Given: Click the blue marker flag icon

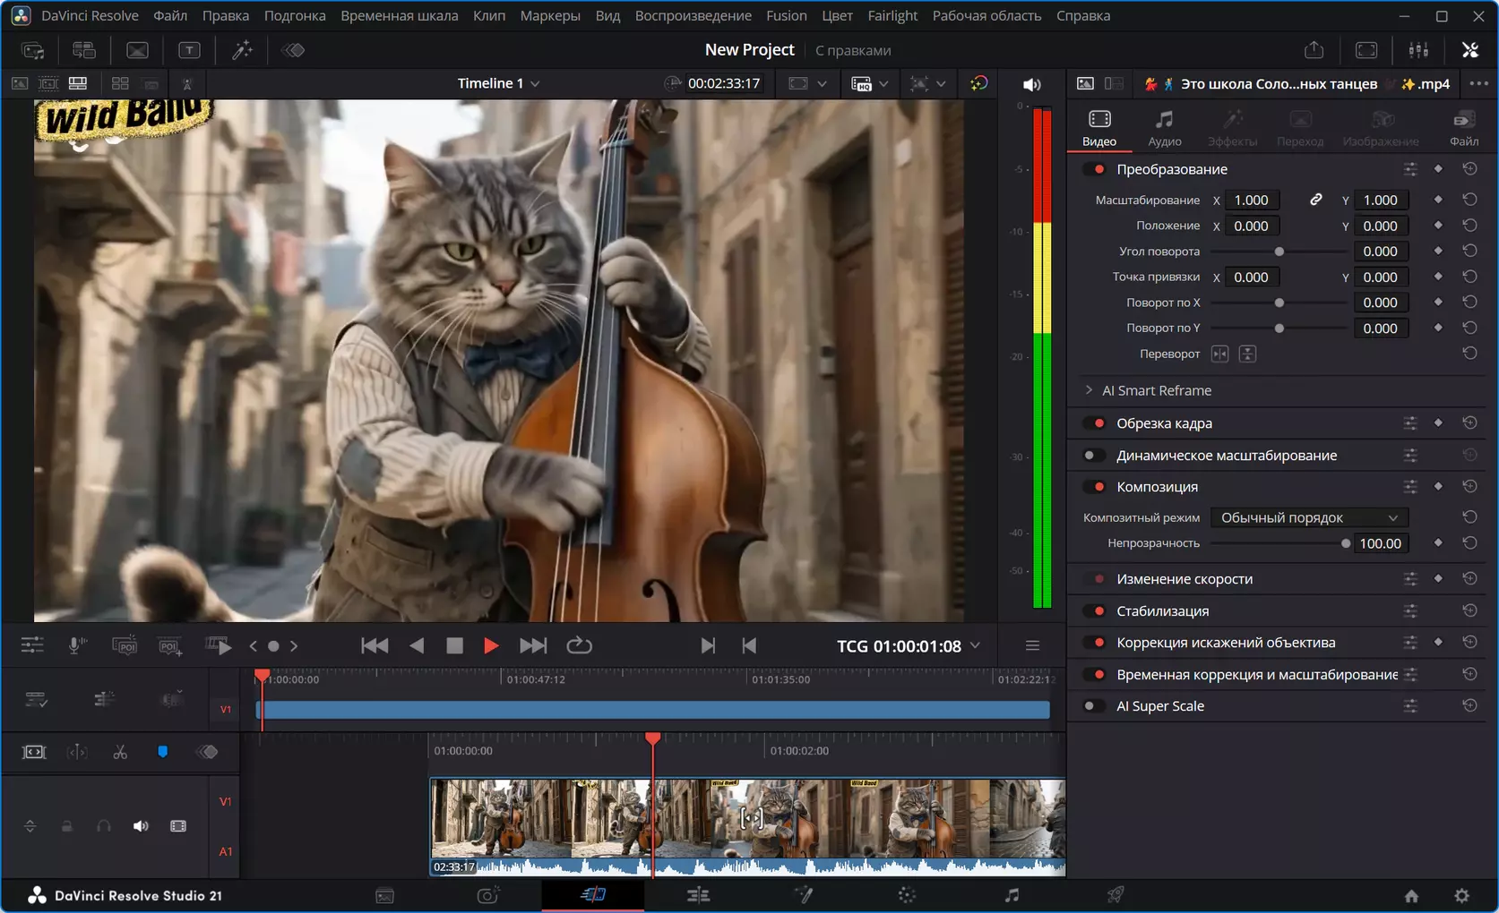Looking at the screenshot, I should tap(162, 752).
